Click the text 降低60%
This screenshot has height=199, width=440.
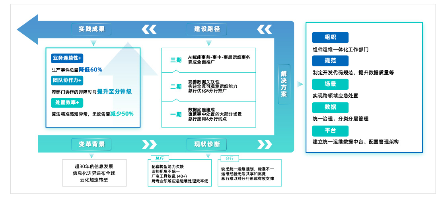coord(90,70)
